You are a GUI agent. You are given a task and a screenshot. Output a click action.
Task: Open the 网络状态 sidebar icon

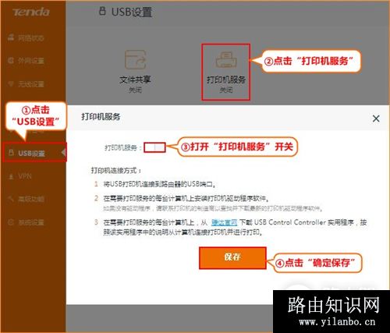(11, 38)
